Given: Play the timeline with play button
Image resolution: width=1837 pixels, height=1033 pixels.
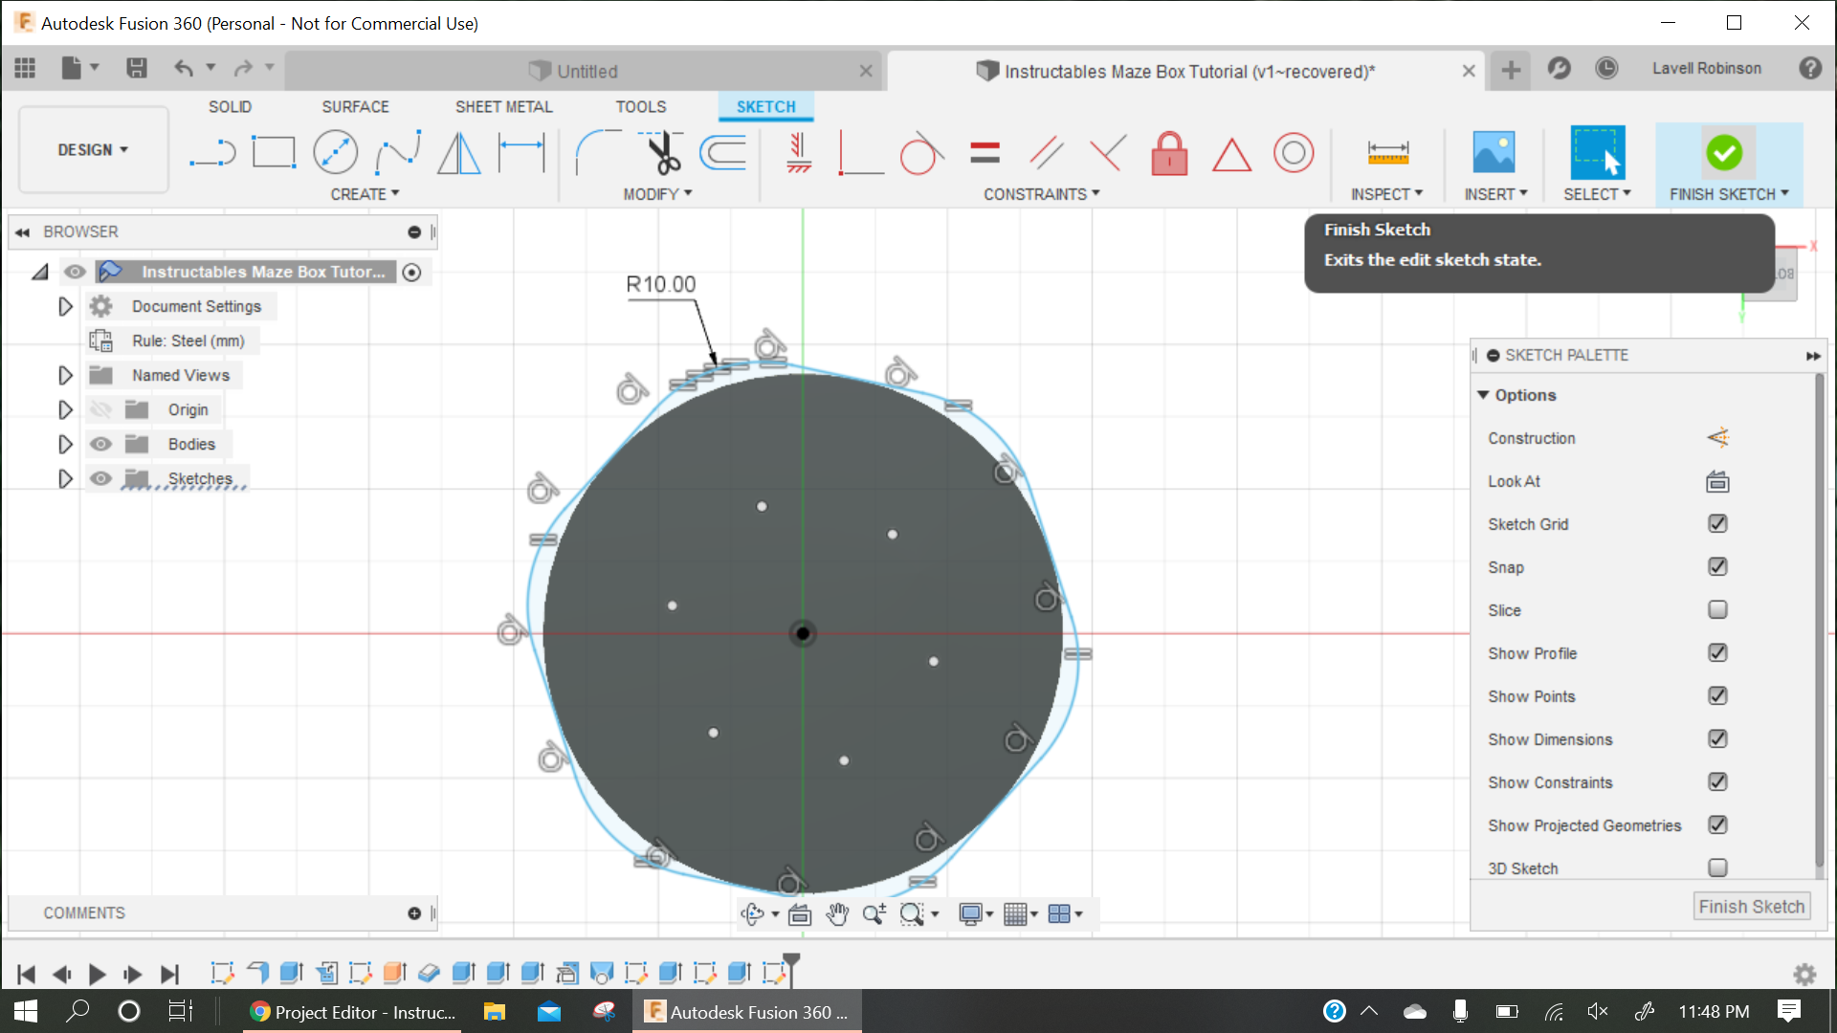Looking at the screenshot, I should 97,975.
